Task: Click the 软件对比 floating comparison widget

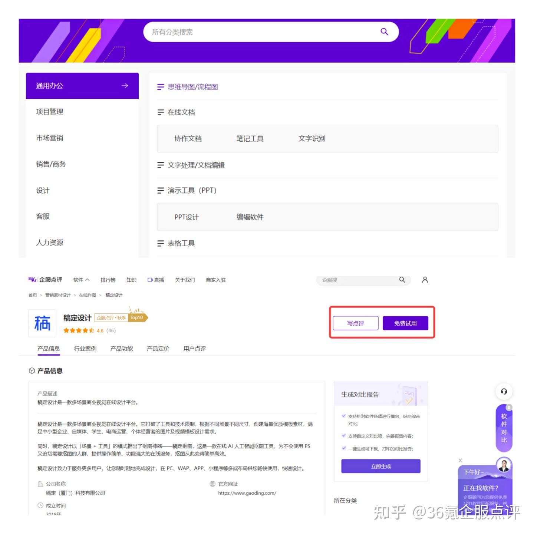Action: pyautogui.click(x=504, y=427)
